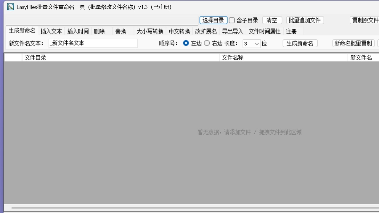This screenshot has height=213, width=379.
Task: Open the 大小写转换 tab
Action: (150, 31)
